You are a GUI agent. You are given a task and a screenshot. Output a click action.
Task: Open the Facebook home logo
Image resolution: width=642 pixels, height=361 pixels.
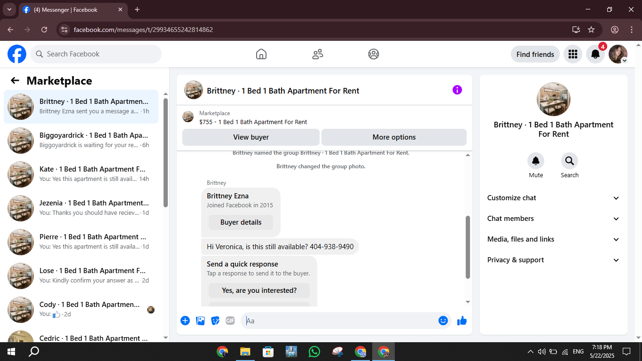coord(17,54)
